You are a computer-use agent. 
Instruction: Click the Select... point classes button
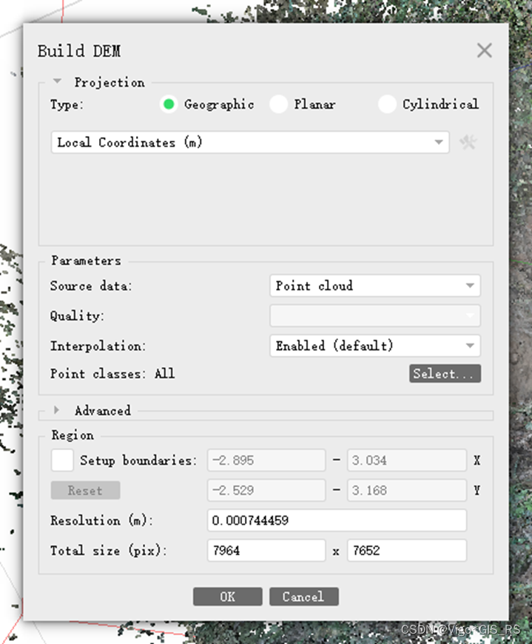click(x=445, y=373)
